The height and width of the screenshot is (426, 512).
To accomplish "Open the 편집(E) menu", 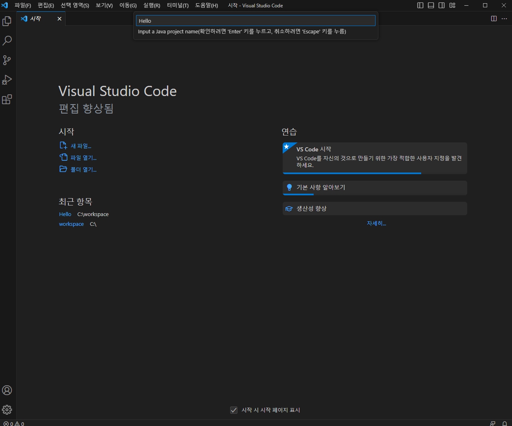I will point(46,5).
